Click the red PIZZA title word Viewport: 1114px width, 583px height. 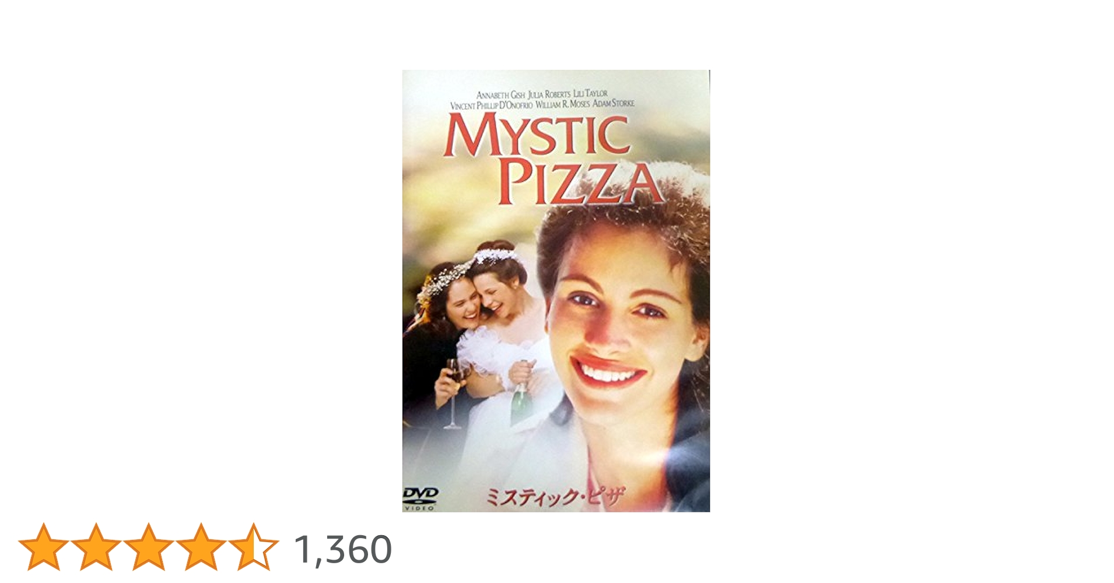pos(580,182)
